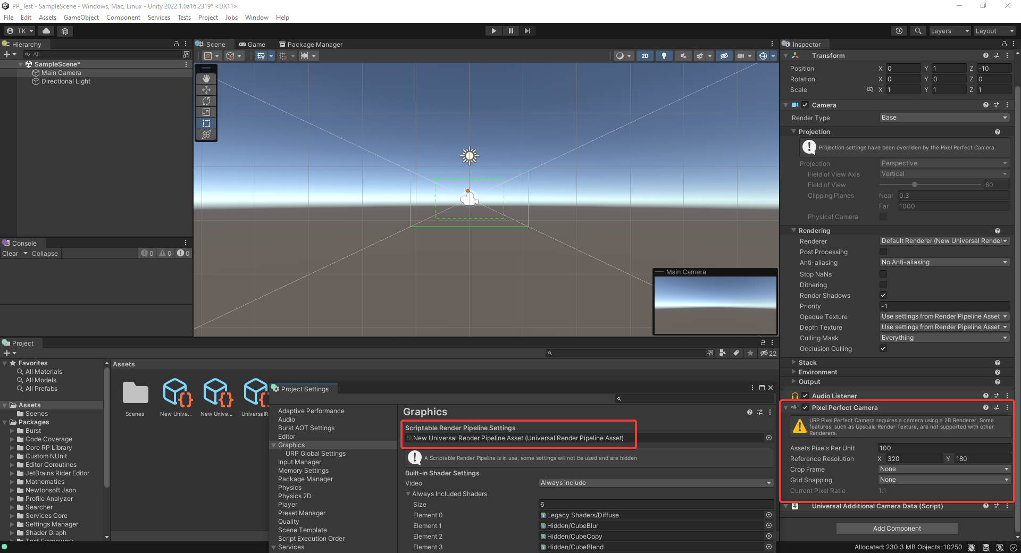Open the Undo History clock icon
1021x553 pixels.
(899, 31)
